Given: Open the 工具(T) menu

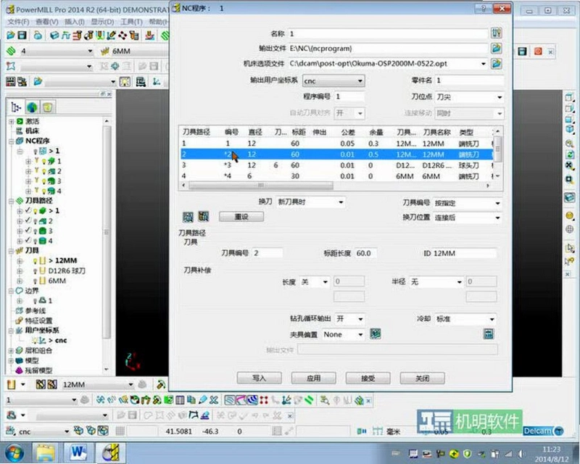Looking at the screenshot, I should (x=131, y=22).
